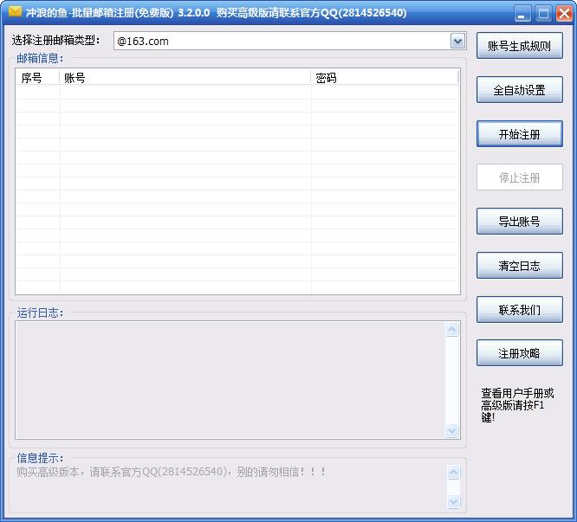This screenshot has height=522, width=577.
Task: Click the 导出账号 button
Action: [519, 222]
